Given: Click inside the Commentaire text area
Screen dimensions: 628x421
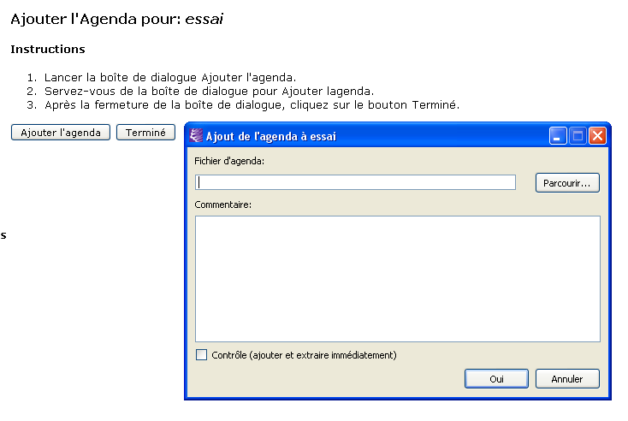Looking at the screenshot, I should 397,278.
